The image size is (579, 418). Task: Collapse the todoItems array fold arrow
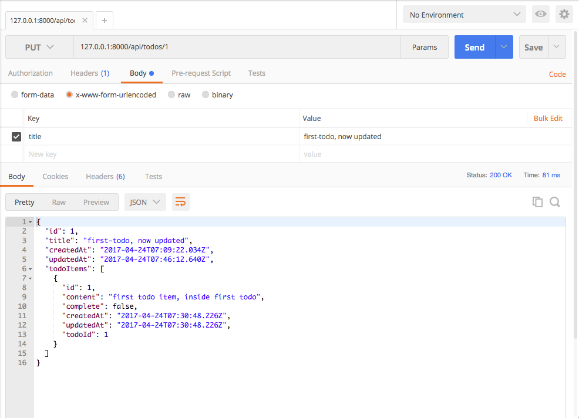[x=31, y=269]
